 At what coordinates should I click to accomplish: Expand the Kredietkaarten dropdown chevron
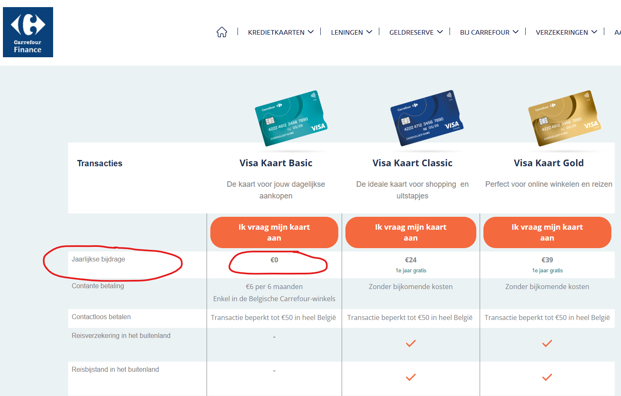tap(311, 32)
